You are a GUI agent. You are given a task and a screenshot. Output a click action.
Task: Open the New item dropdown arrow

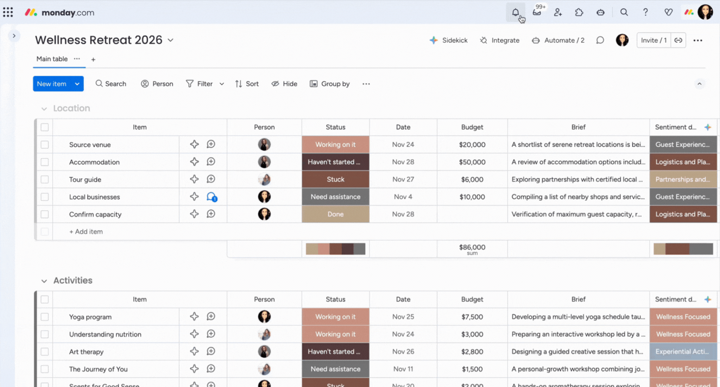77,84
